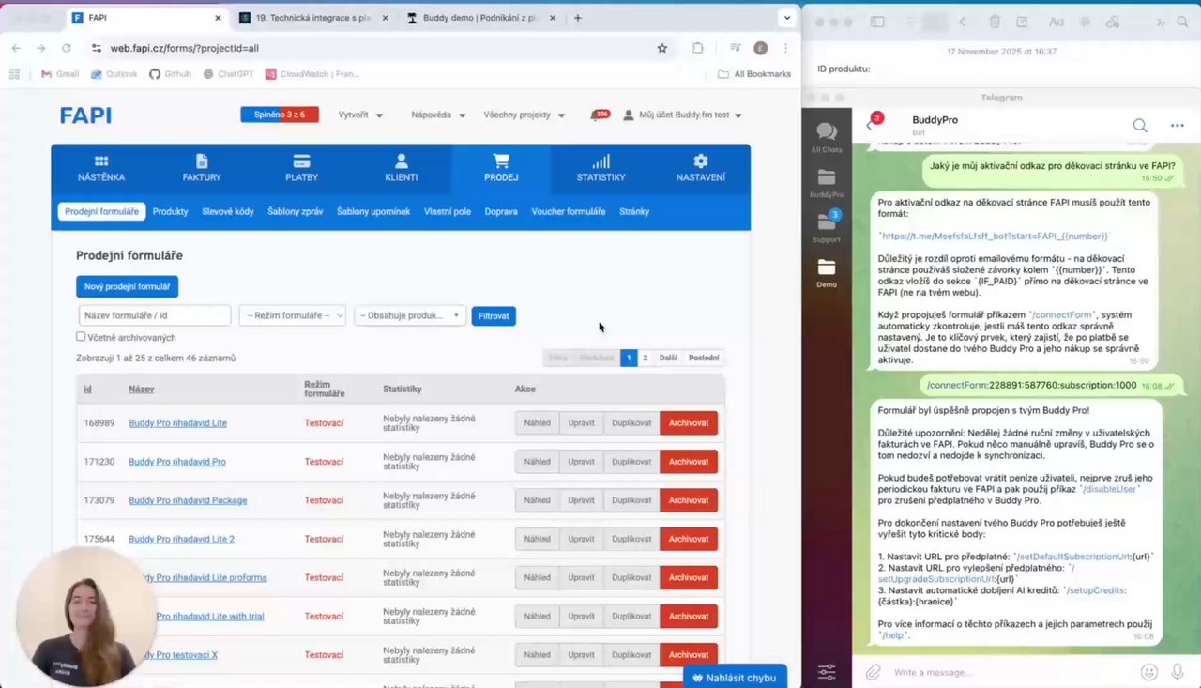Duplicate Buddy Pro rihadavid Package form
Image resolution: width=1201 pixels, height=688 pixels.
pos(631,499)
